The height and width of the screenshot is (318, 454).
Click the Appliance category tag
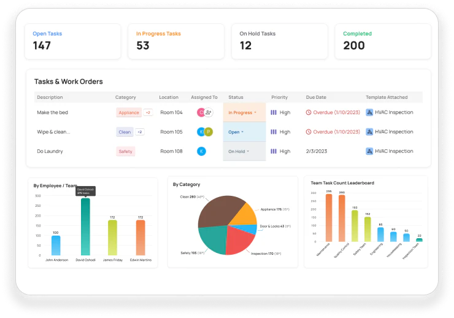pyautogui.click(x=129, y=112)
